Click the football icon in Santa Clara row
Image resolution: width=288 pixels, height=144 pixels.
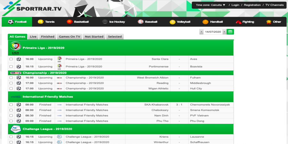[x=19, y=59]
